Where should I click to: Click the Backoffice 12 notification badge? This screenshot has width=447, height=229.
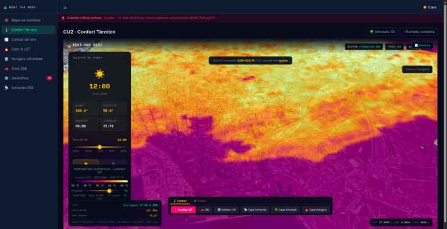coord(49,78)
